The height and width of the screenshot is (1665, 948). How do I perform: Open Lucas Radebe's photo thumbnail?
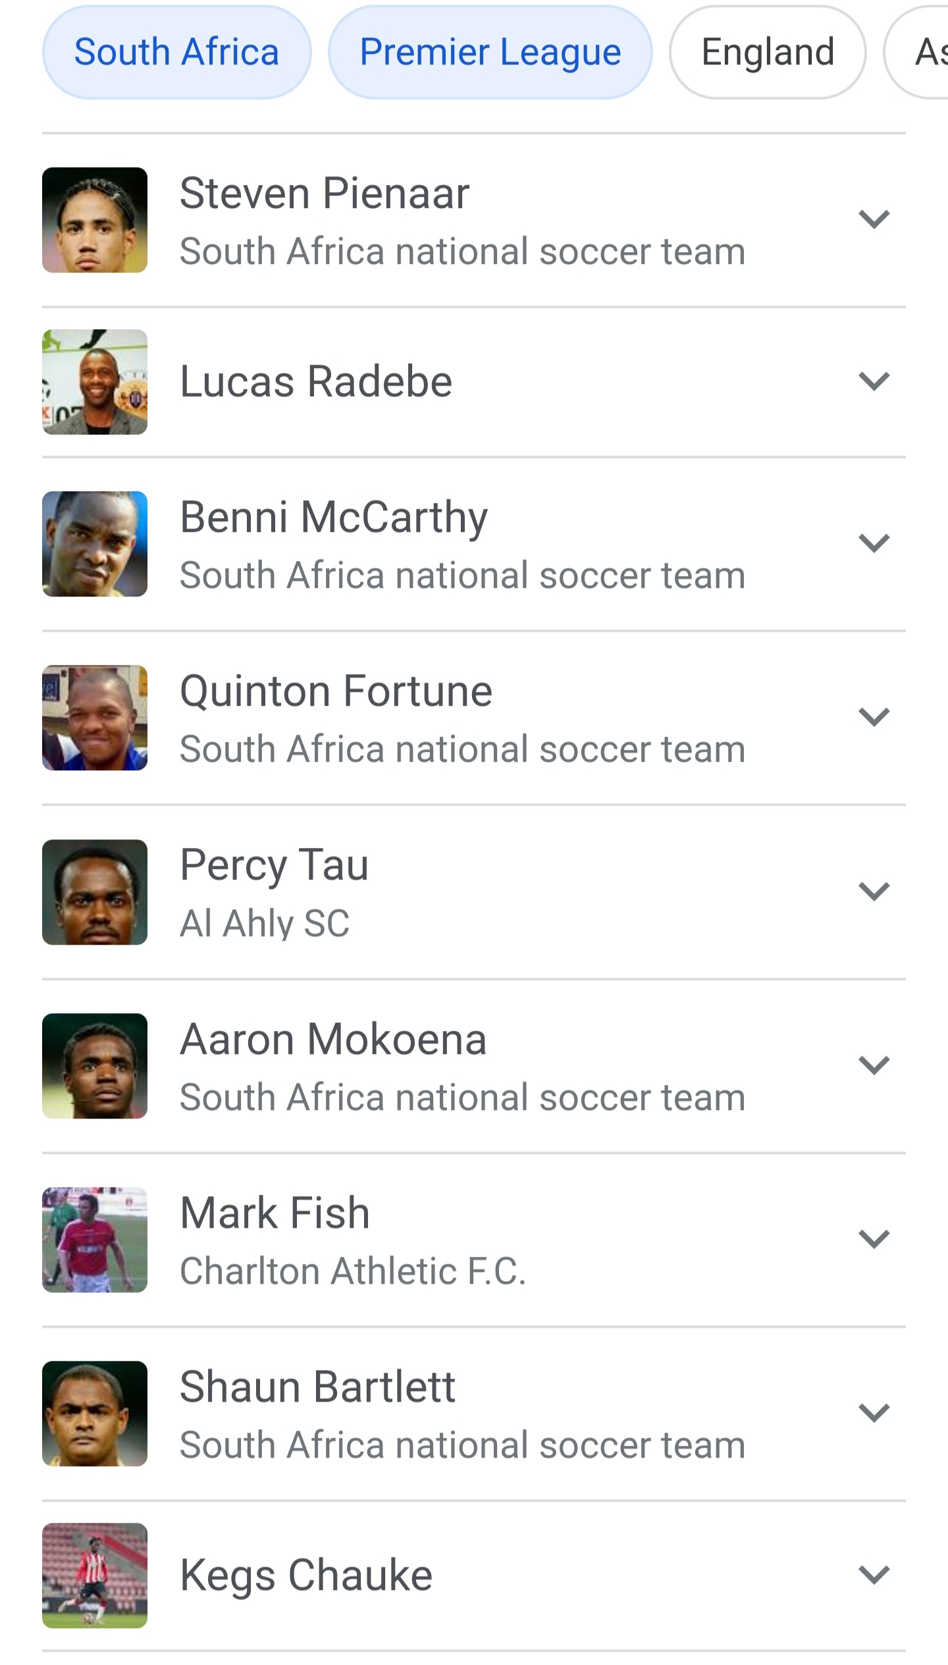tap(95, 382)
